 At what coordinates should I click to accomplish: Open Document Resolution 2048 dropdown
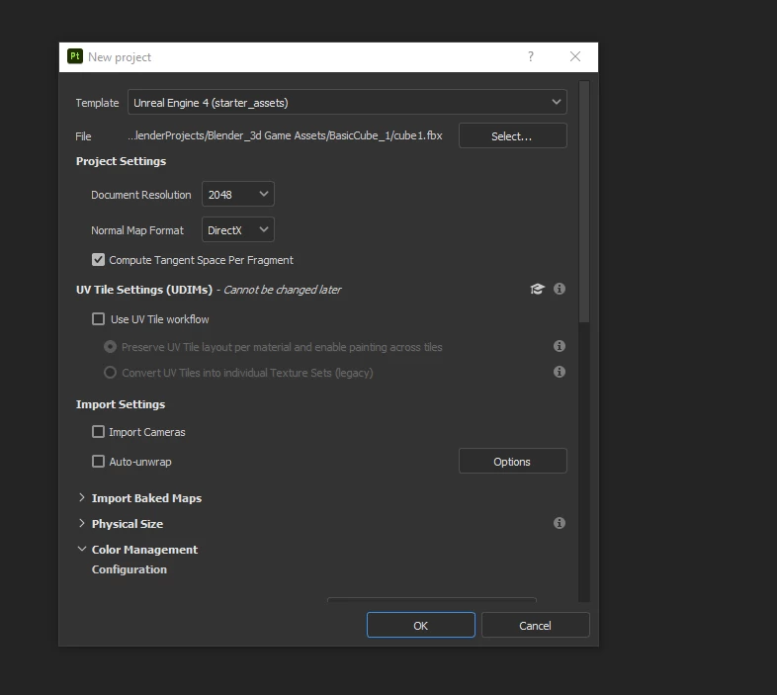tap(238, 195)
